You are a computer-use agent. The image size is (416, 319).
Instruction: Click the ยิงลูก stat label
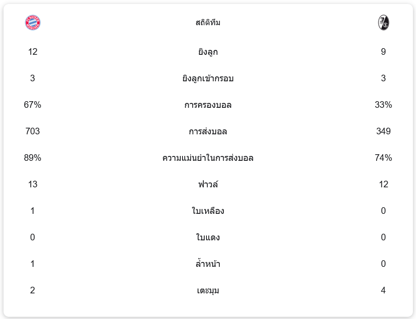[208, 52]
